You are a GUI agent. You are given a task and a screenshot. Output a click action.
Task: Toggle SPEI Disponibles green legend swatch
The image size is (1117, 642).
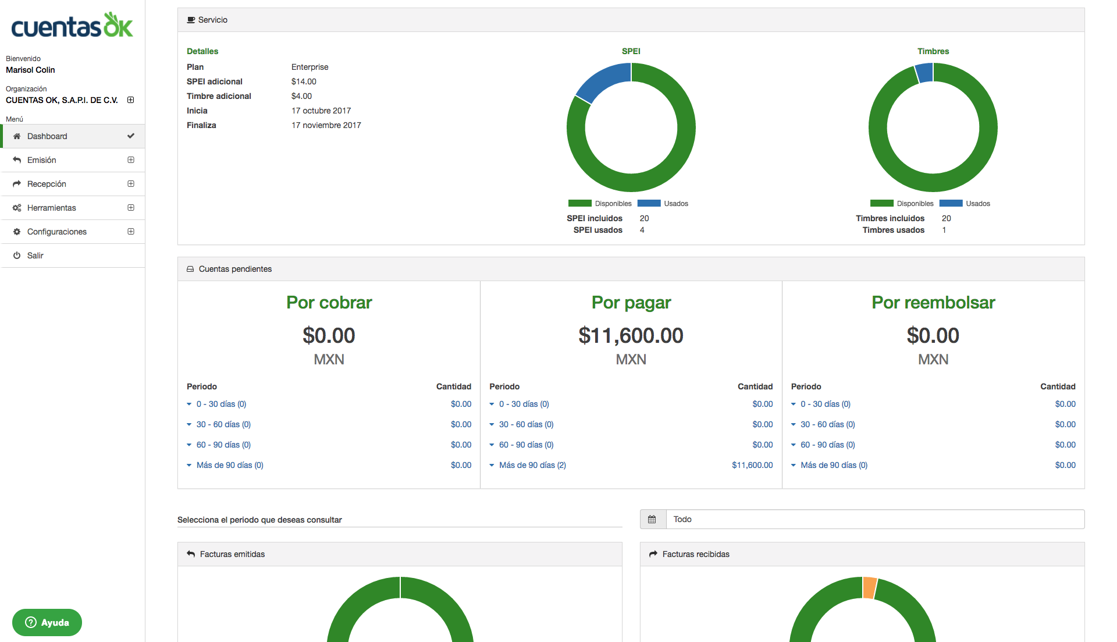pyautogui.click(x=580, y=203)
